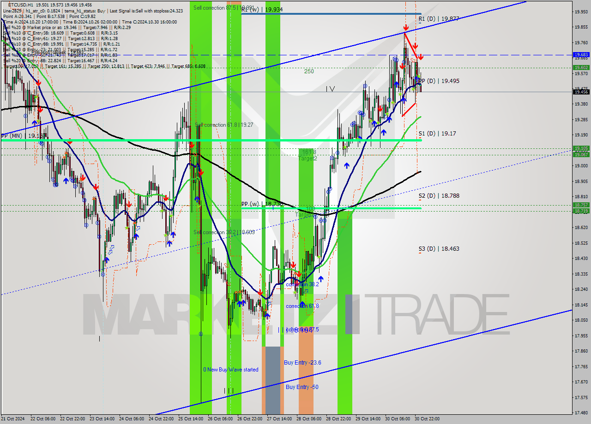Click the 19.000 price axis value
The width and height of the screenshot is (591, 424).
coord(581,166)
